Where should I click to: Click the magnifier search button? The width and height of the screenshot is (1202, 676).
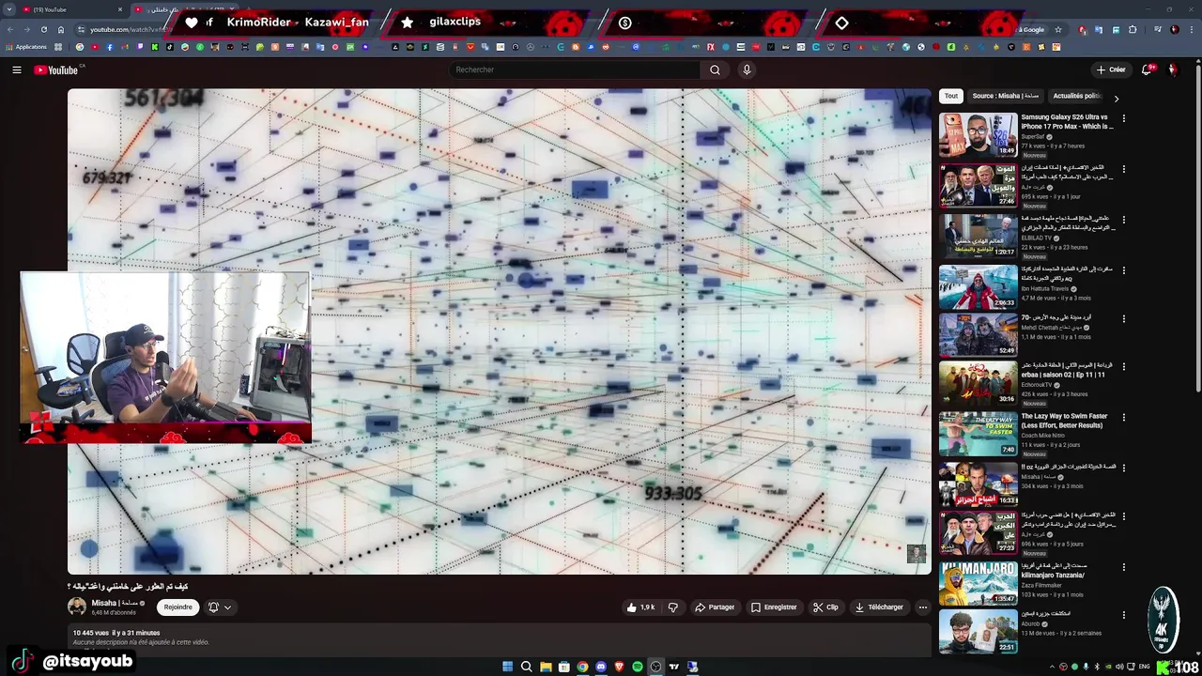[715, 69]
